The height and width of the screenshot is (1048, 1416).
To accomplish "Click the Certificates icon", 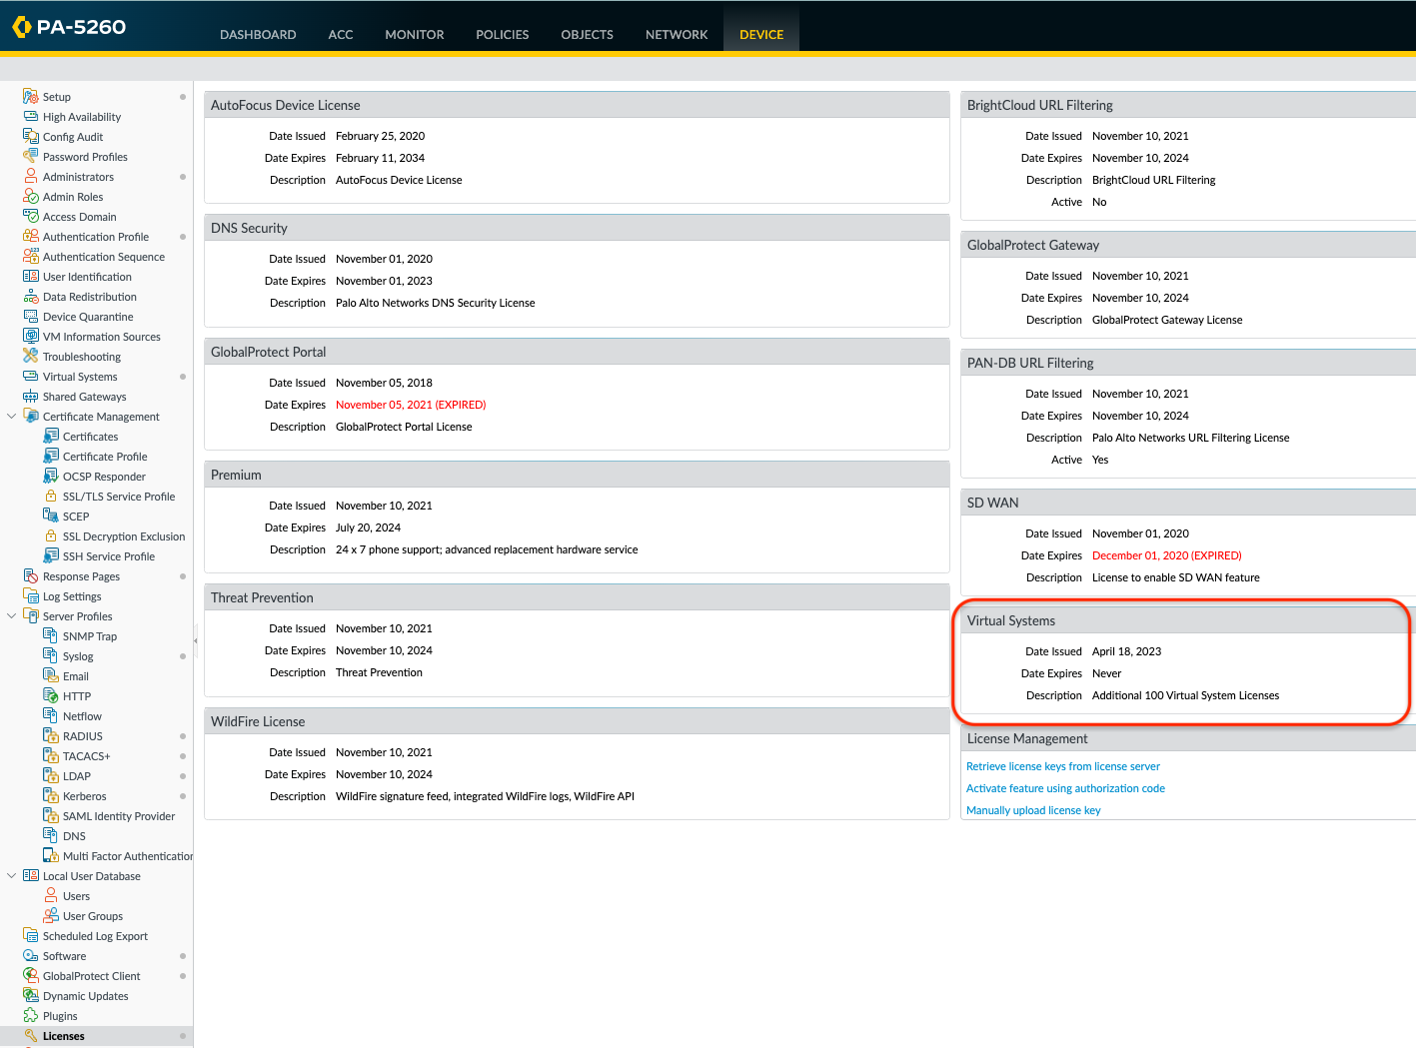I will coord(51,437).
